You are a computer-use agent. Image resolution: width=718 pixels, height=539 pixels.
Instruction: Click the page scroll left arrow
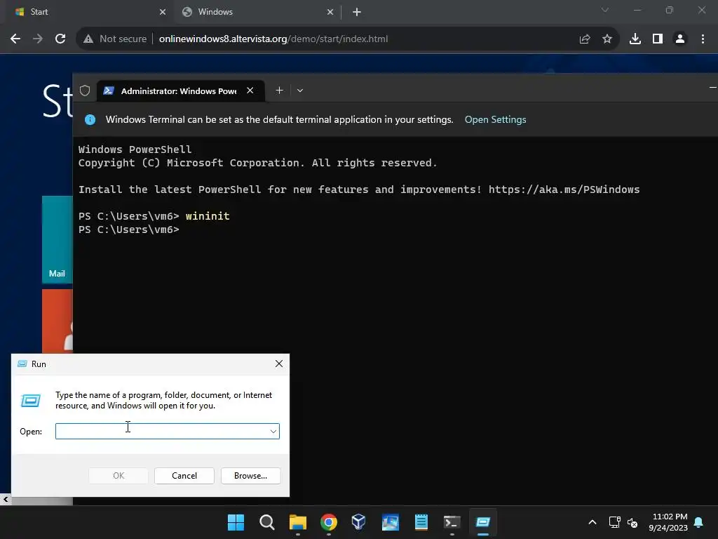click(6, 500)
